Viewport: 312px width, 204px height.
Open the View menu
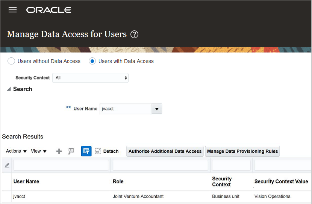[x=39, y=151]
